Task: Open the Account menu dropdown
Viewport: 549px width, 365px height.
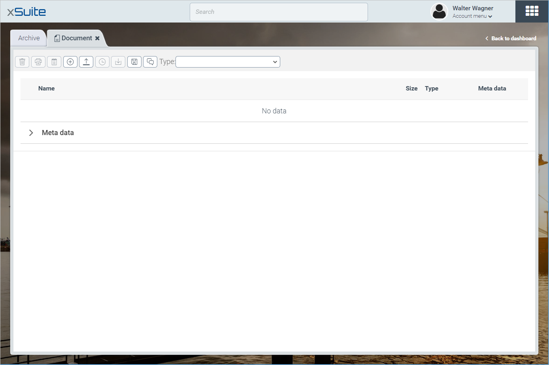Action: [472, 16]
